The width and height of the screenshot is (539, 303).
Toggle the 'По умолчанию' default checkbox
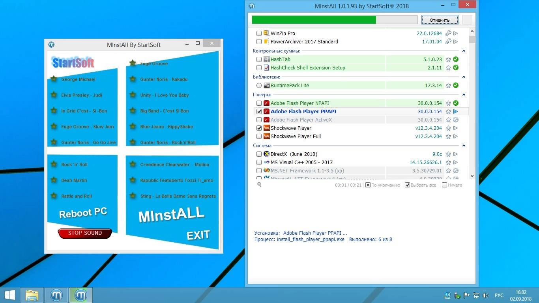click(x=368, y=185)
